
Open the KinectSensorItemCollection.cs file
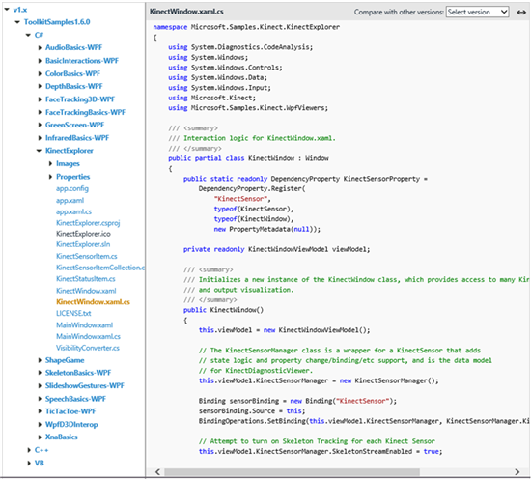tap(100, 268)
